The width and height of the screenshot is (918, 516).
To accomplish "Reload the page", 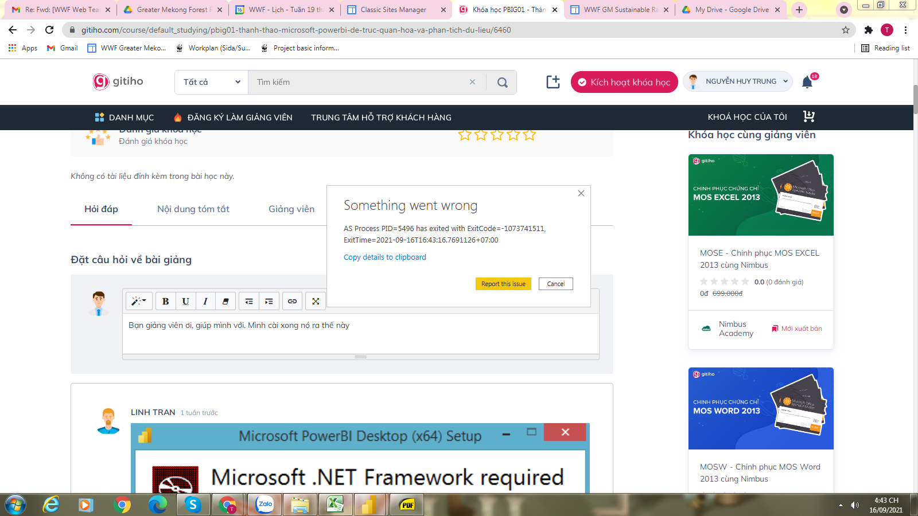I will 49,30.
